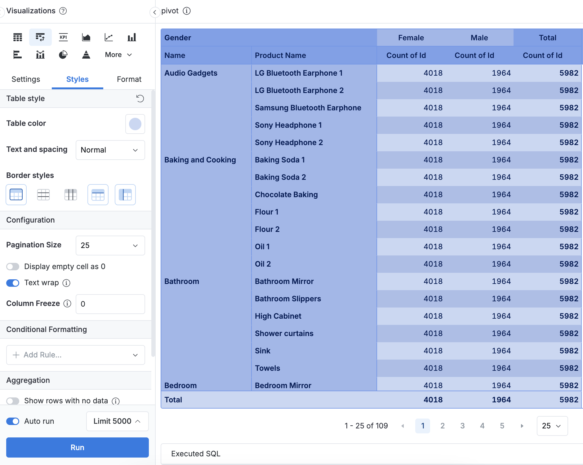Choose the line chart visualization

(109, 38)
